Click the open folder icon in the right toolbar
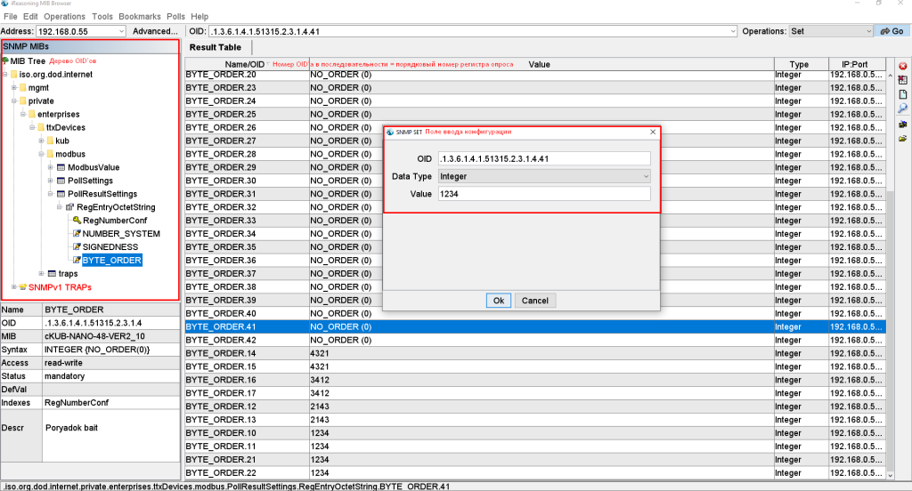The height and width of the screenshot is (491, 912). coord(903,138)
